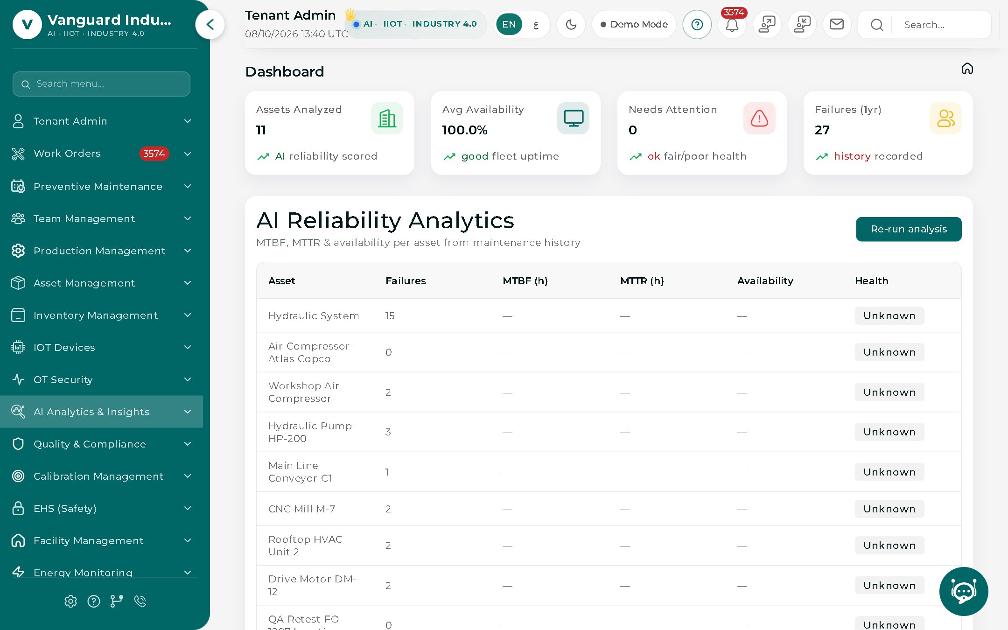Click the Needs Attention warning icon
The width and height of the screenshot is (1008, 630).
coord(759,118)
